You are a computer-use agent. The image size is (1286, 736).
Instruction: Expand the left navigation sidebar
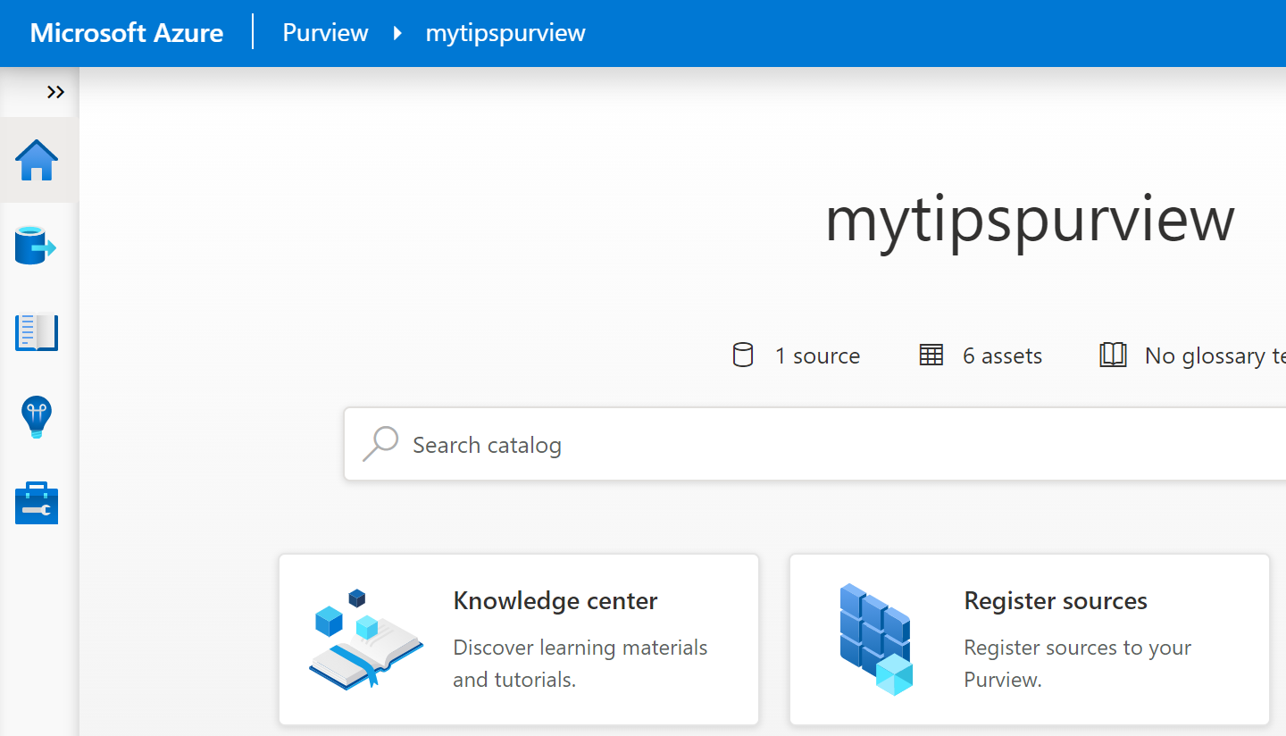(x=55, y=92)
